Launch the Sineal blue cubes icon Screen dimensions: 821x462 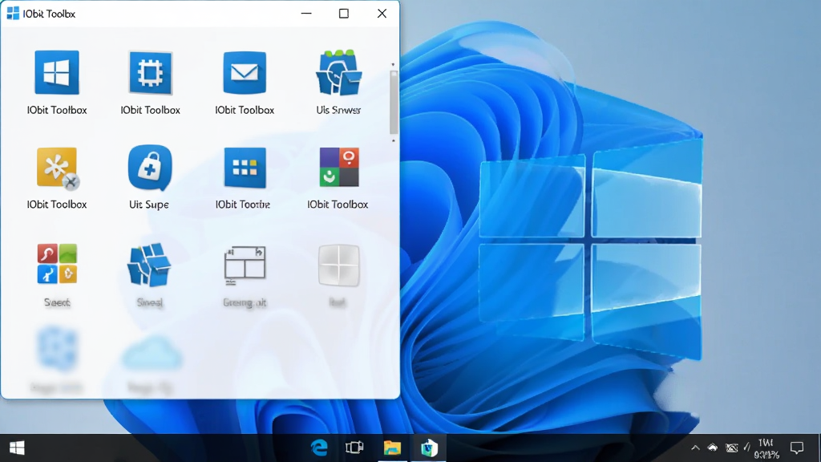point(149,265)
